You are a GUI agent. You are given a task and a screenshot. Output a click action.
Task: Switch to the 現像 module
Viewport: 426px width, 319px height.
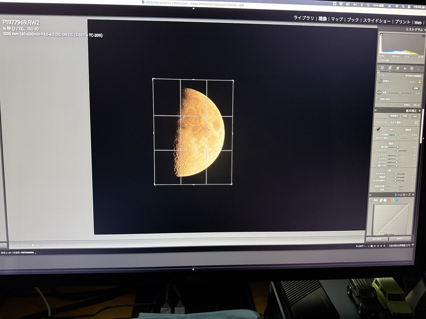323,18
